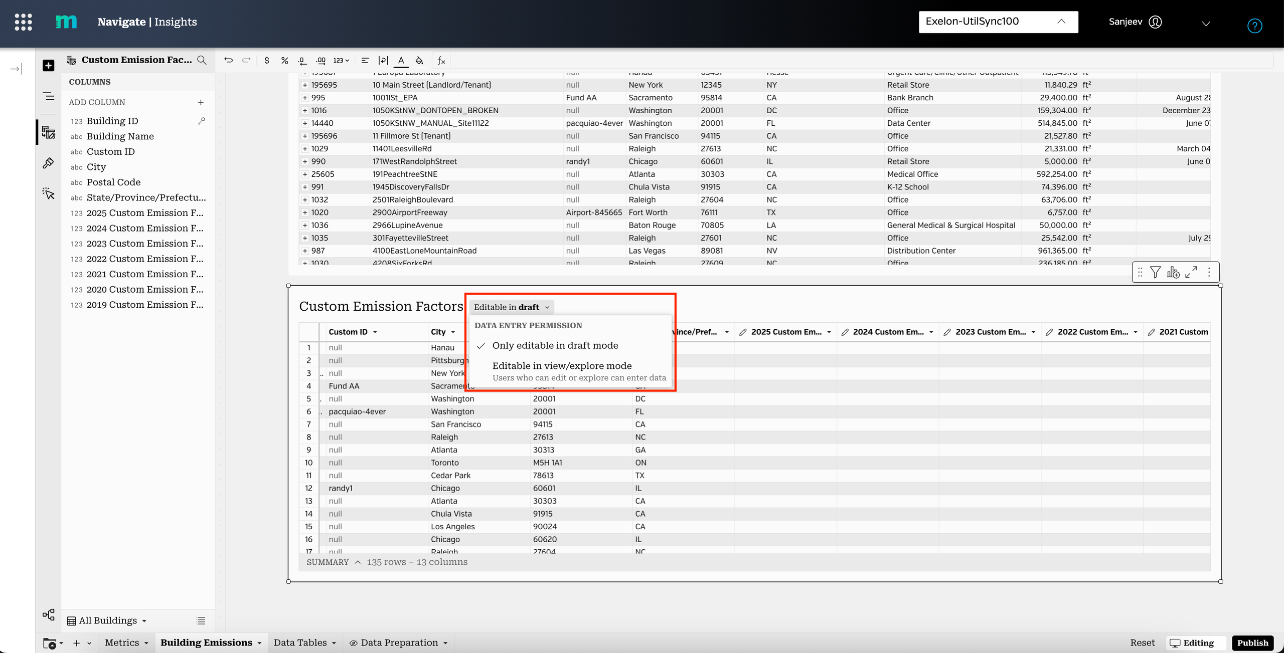Image resolution: width=1284 pixels, height=653 pixels.
Task: Expand element to fullscreen arrows icon
Action: click(x=1191, y=272)
